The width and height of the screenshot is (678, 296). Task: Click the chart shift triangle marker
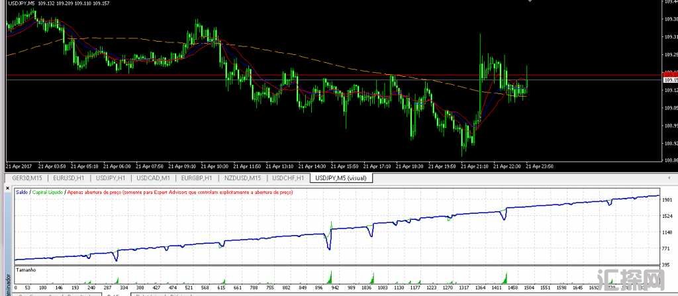[x=529, y=3]
